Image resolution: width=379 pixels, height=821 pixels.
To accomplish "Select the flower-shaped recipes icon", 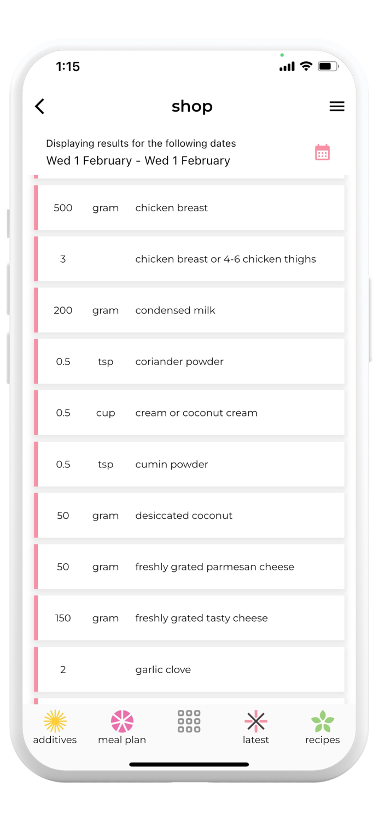I will point(322,722).
